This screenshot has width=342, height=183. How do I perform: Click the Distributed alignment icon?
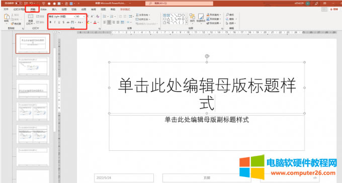tap(122, 22)
